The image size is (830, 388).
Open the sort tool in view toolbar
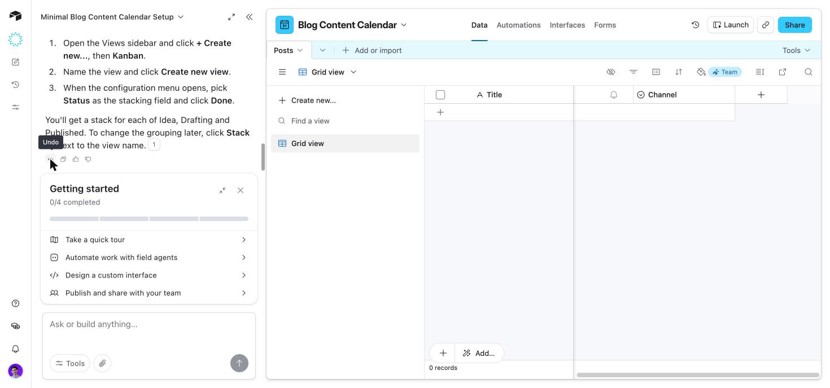679,72
